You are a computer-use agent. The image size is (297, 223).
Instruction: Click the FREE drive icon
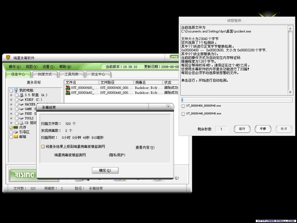[x=21, y=114]
